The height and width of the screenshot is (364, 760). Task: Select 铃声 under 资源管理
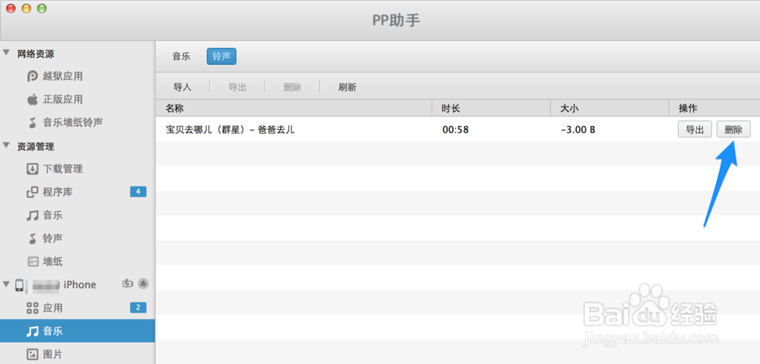[52, 238]
